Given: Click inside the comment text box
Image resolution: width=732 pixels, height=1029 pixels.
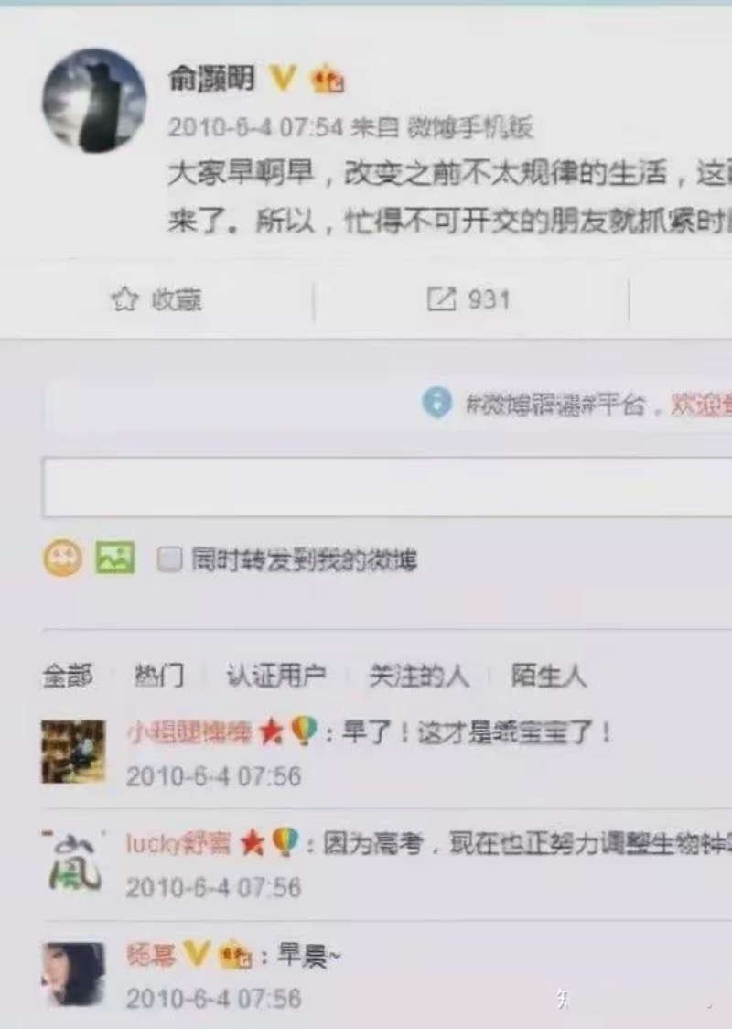Looking at the screenshot, I should coord(387,487).
